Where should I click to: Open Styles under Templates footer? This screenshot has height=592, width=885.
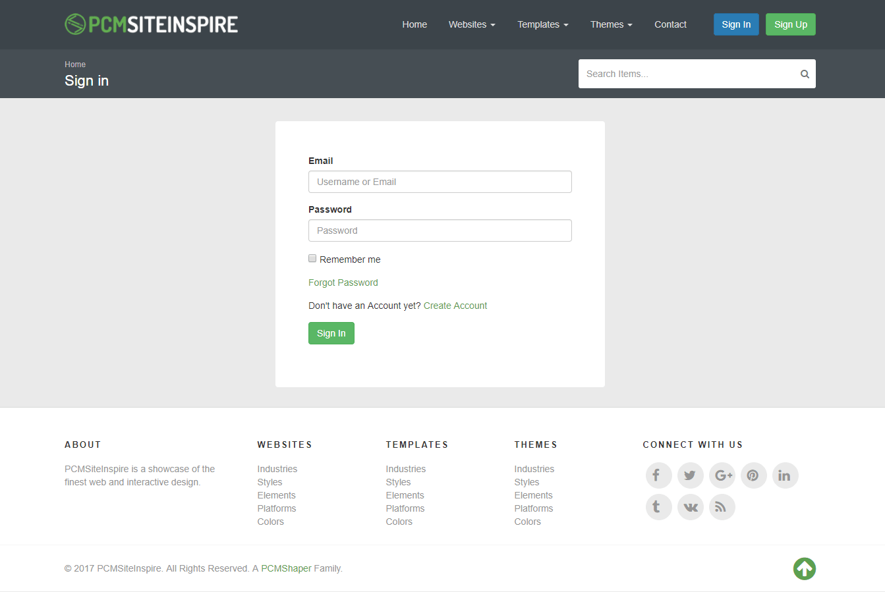click(399, 482)
